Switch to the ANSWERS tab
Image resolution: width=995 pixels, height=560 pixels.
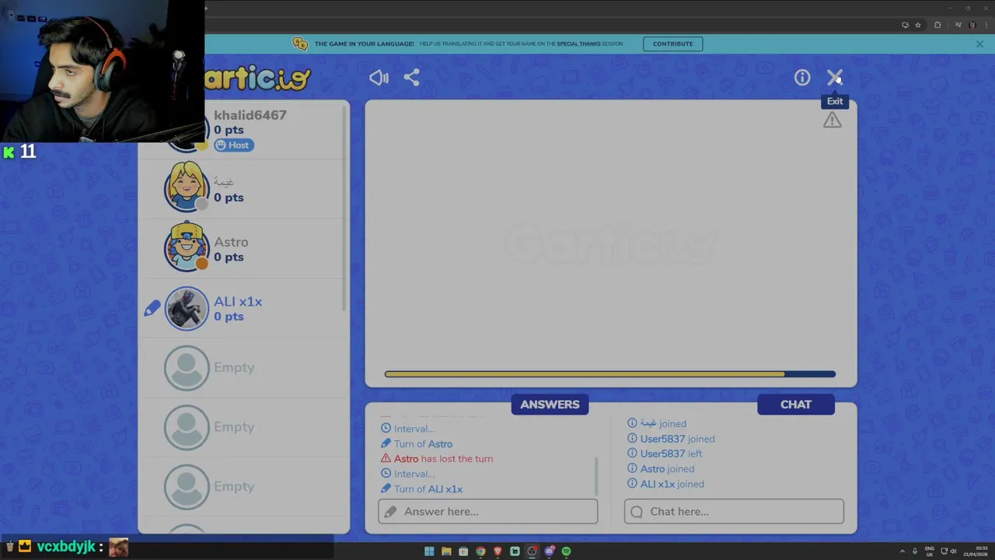(550, 404)
